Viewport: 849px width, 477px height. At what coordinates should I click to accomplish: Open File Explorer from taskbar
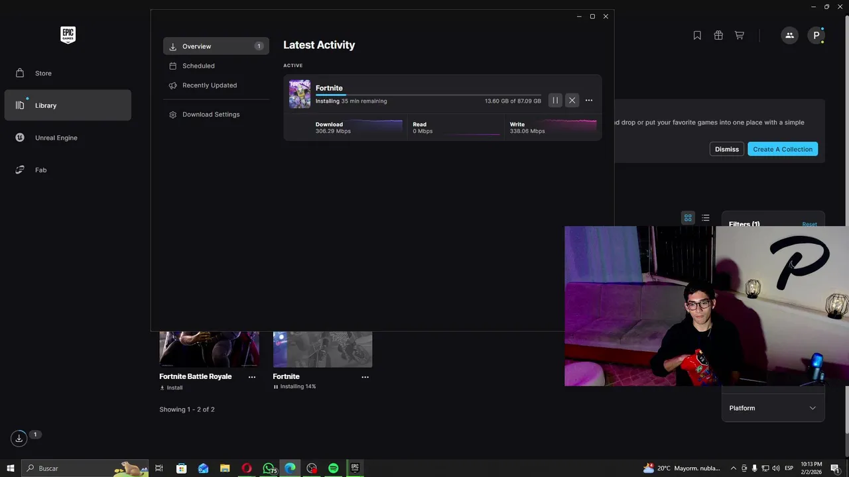(x=225, y=468)
